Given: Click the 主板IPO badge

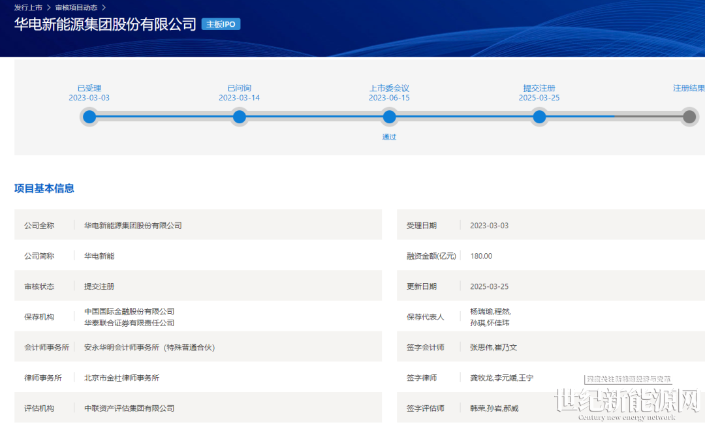Looking at the screenshot, I should coord(221,24).
